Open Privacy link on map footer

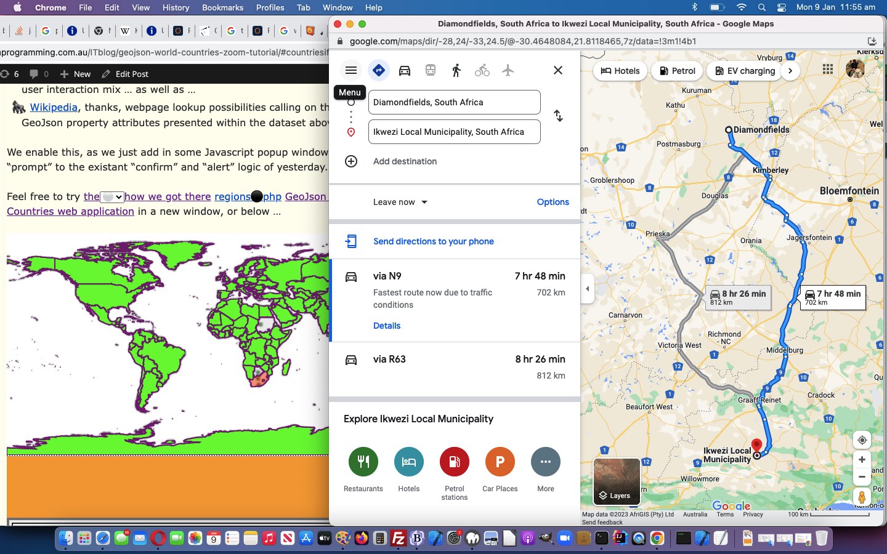[753, 514]
